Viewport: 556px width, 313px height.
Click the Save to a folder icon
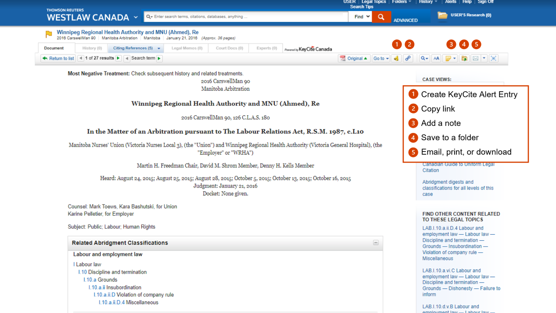[464, 58]
